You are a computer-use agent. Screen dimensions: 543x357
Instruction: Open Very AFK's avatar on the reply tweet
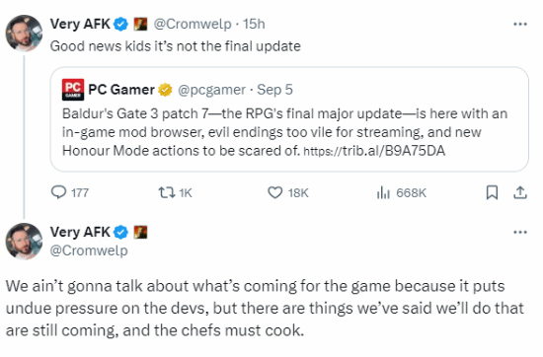coord(24,241)
